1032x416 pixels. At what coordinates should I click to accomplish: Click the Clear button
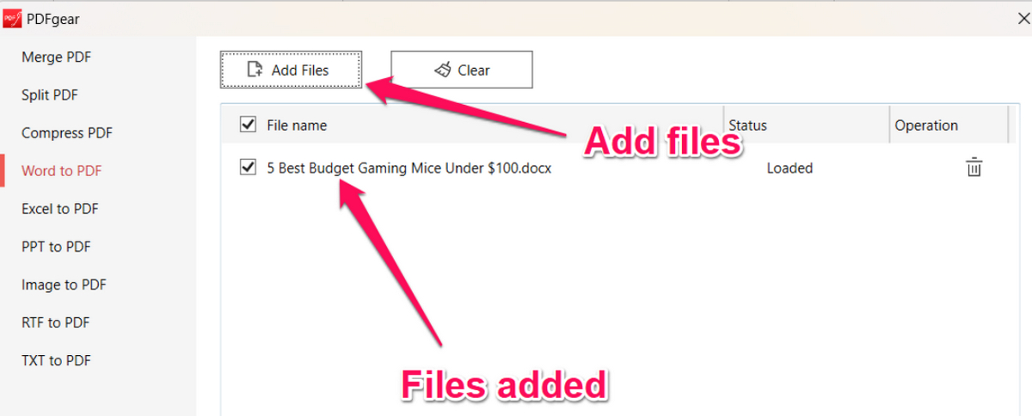[462, 70]
